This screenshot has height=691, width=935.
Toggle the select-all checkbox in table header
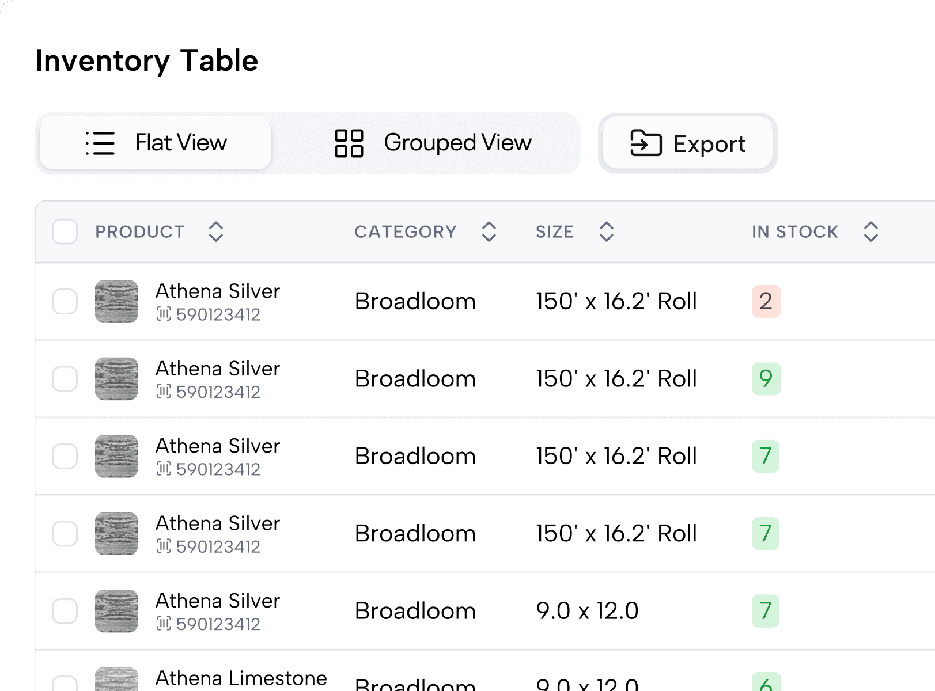65,231
